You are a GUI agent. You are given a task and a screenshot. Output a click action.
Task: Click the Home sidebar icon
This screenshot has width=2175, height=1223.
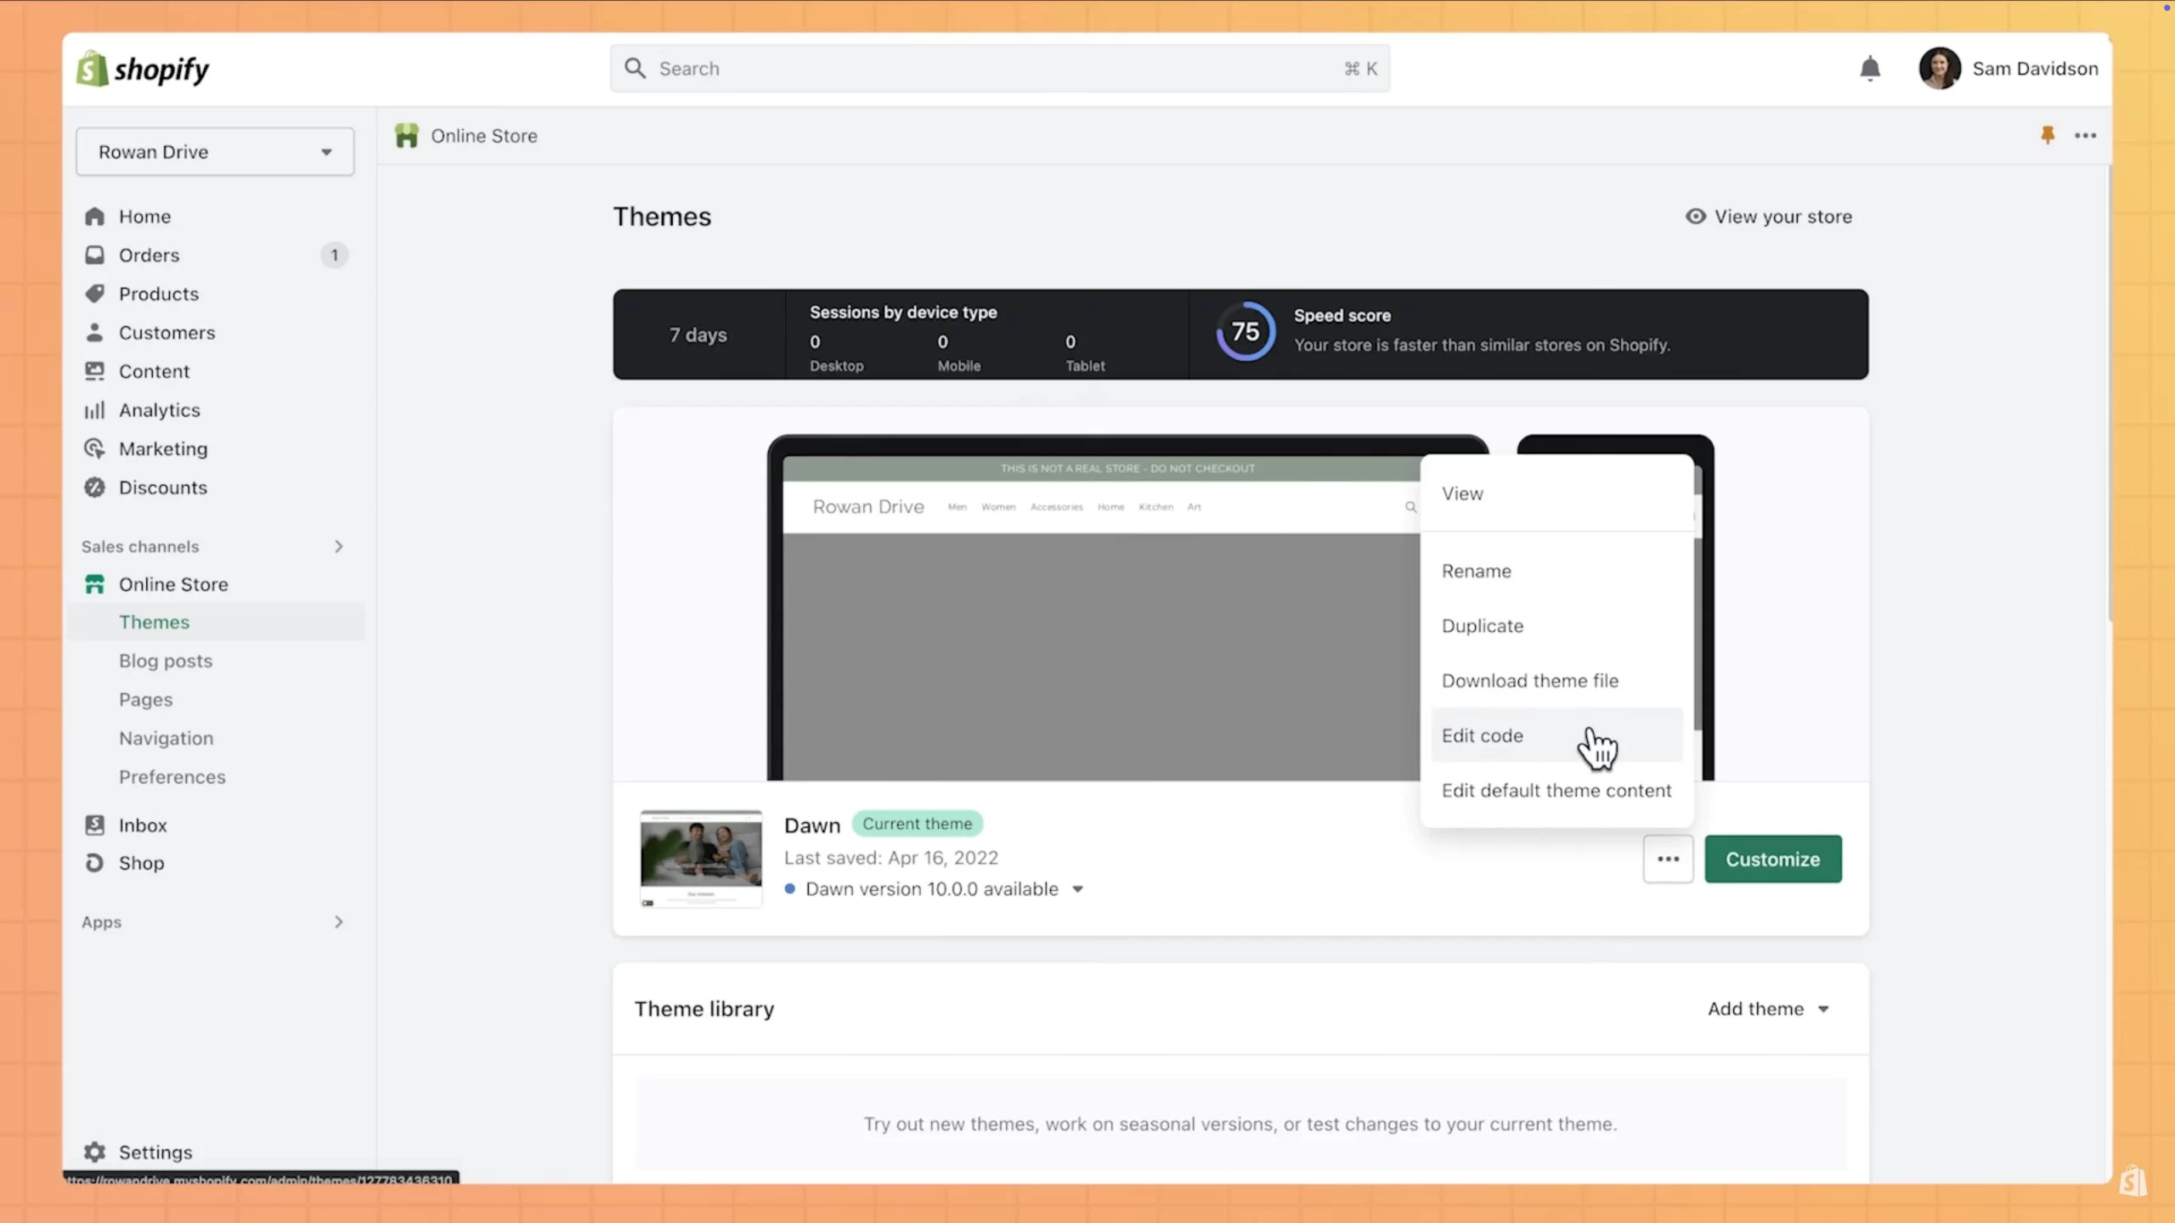coord(94,217)
